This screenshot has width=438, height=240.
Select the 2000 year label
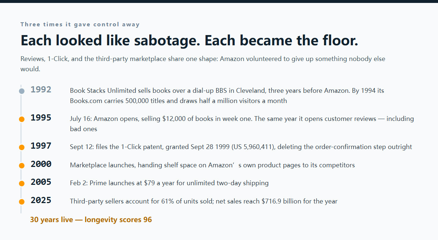tap(41, 164)
